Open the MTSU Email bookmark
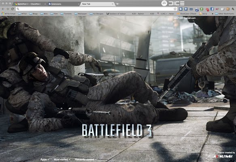 tap(9, 14)
